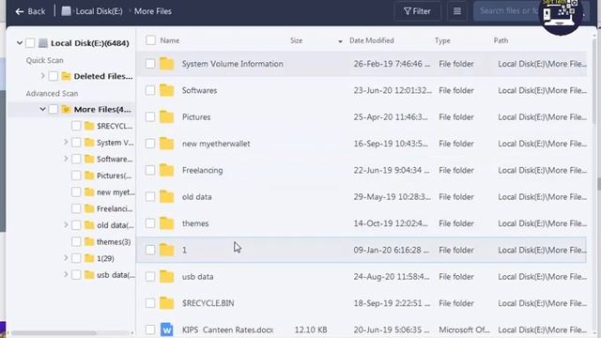
Task: Expand the 1(29) folder in tree
Action: pos(66,258)
